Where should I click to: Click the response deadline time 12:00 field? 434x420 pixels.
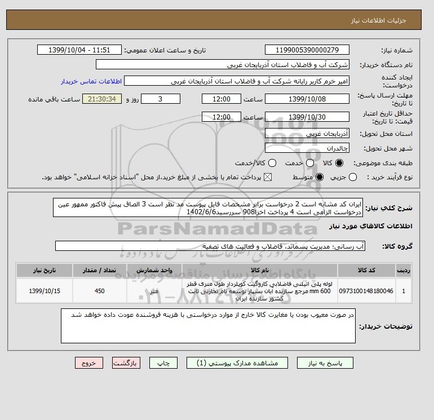click(x=221, y=99)
